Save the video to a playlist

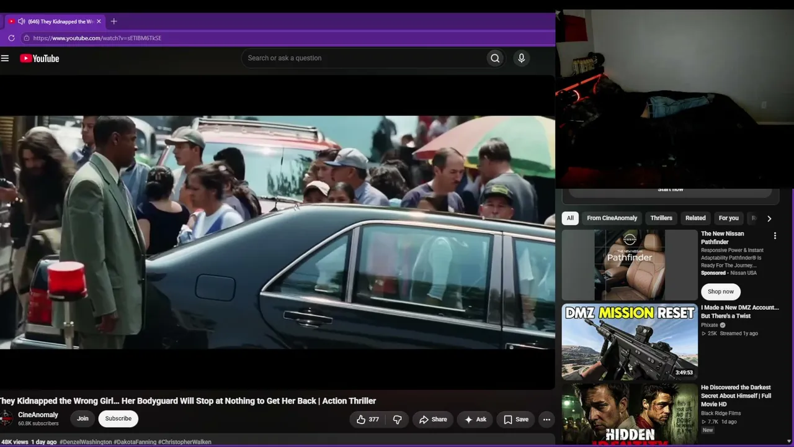516,420
